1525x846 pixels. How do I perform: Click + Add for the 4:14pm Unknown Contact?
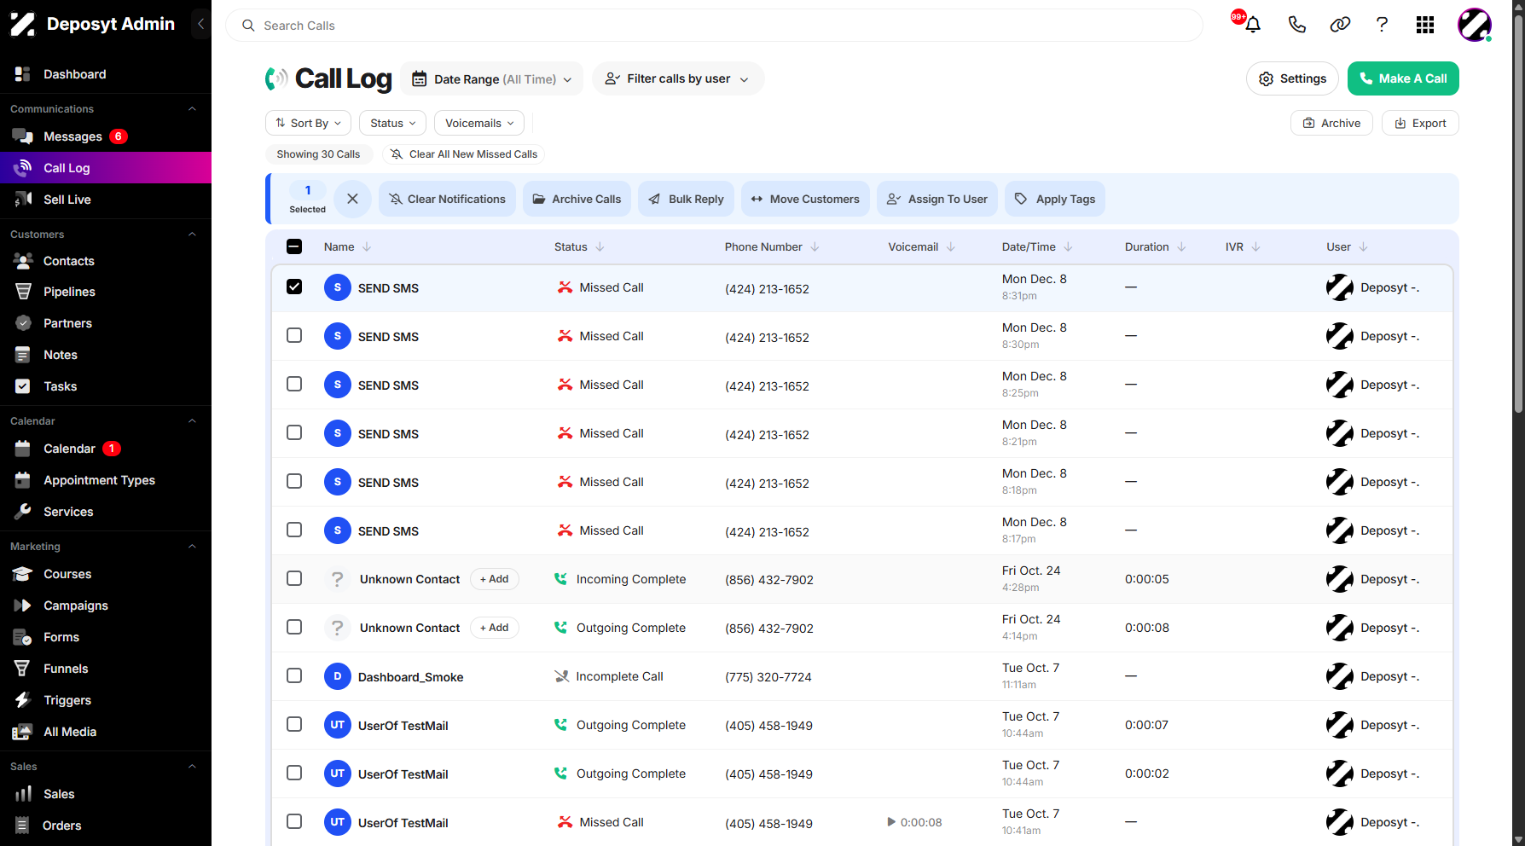[x=494, y=628]
